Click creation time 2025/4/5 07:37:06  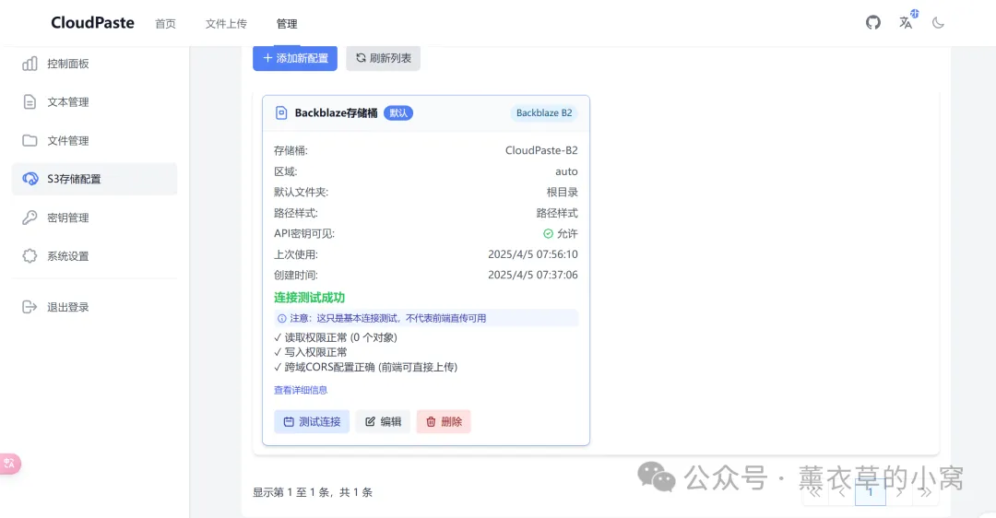click(x=533, y=275)
